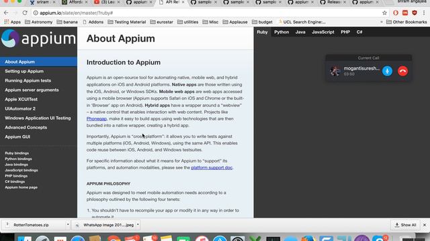This screenshot has height=241, width=430.
Task: Select About Appium in sidebar
Action: pos(38,62)
